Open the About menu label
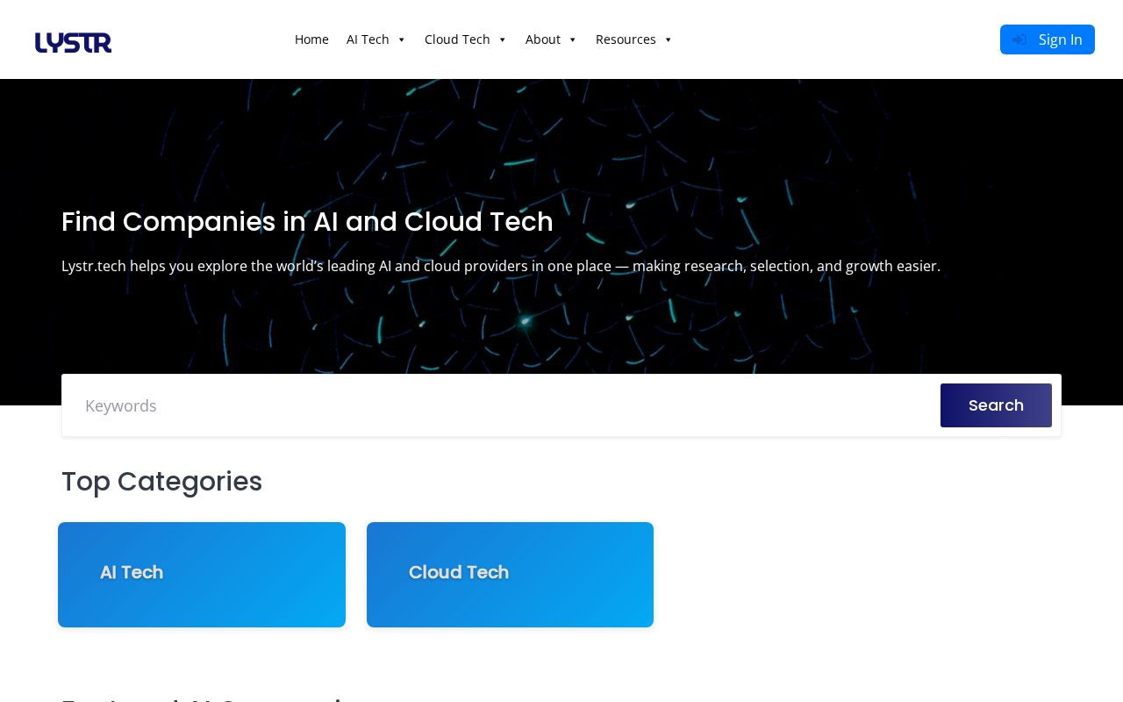 543,39
